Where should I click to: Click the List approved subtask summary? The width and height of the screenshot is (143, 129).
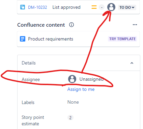66,7
